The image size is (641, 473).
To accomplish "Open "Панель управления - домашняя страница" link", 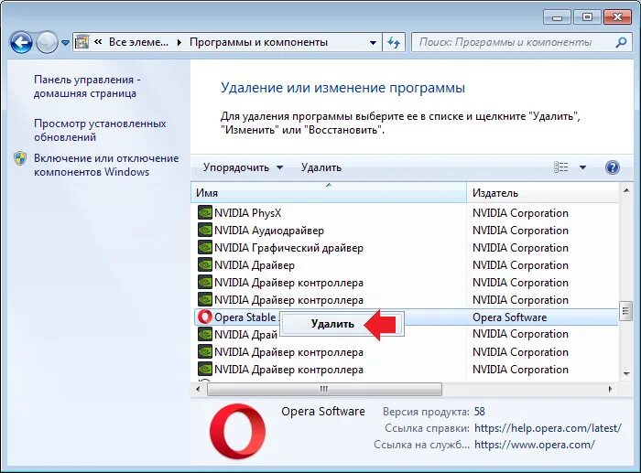I will click(x=87, y=86).
